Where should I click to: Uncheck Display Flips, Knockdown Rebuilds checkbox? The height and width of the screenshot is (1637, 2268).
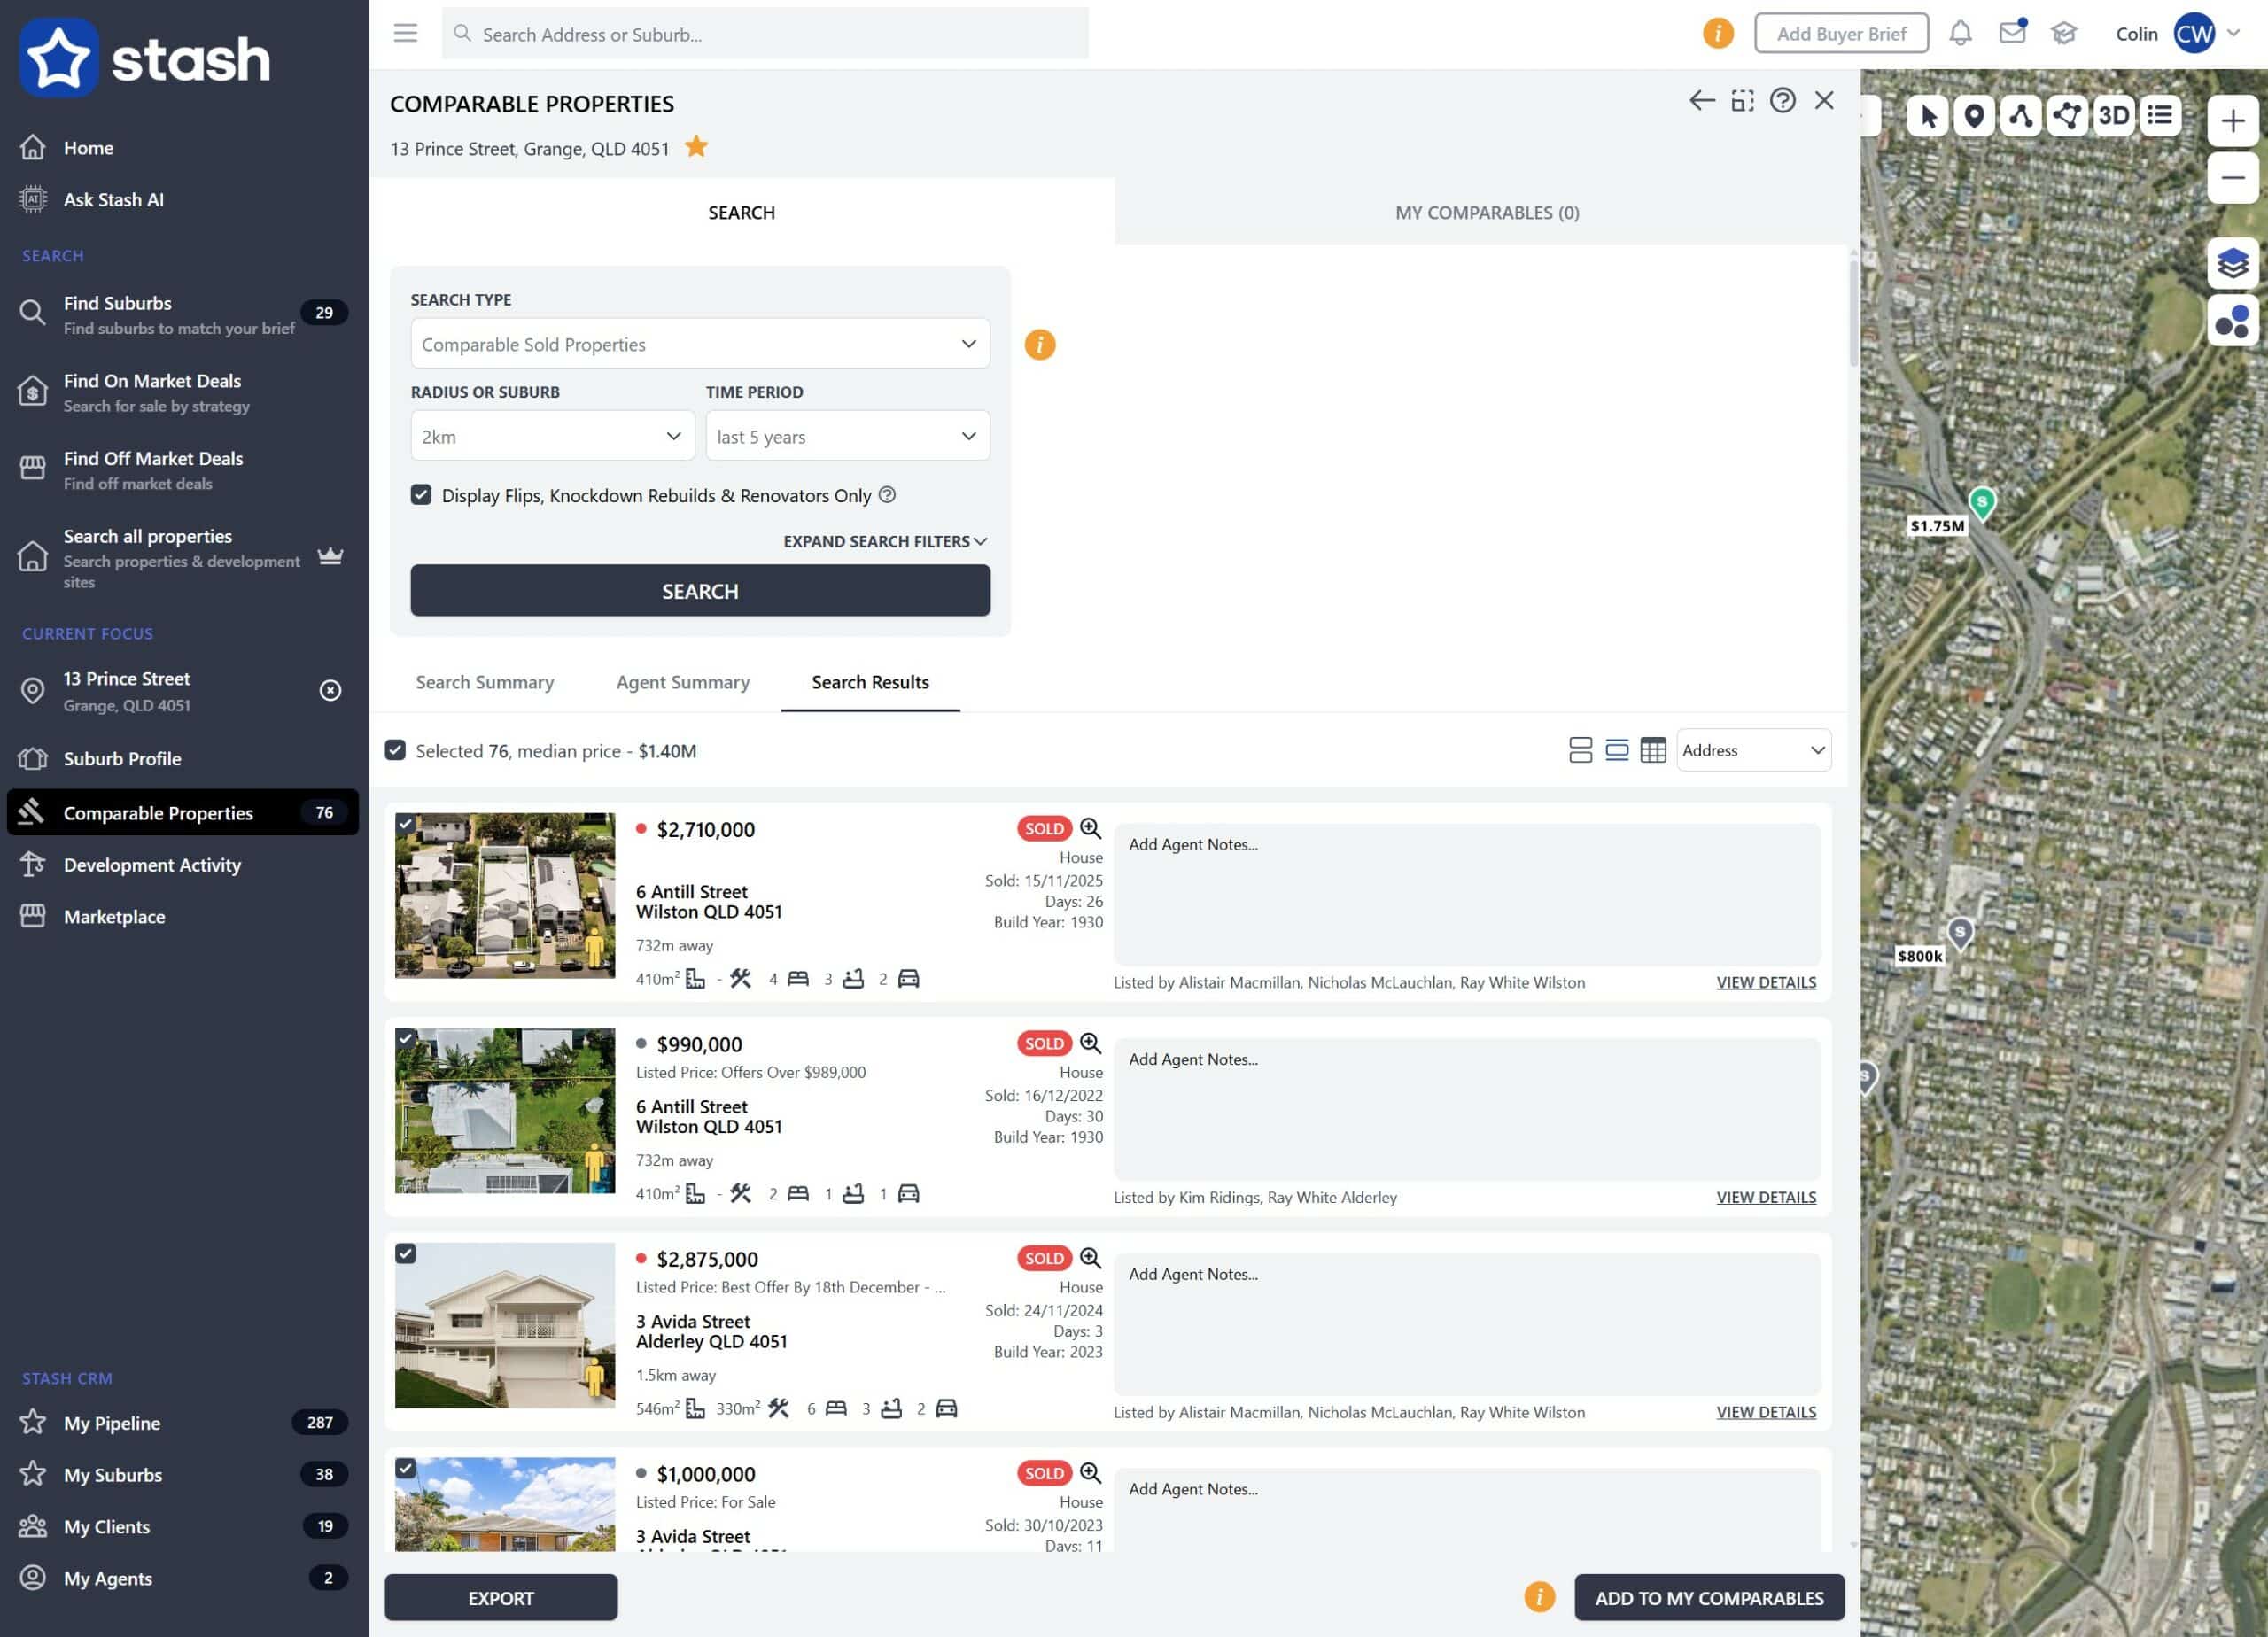point(421,495)
